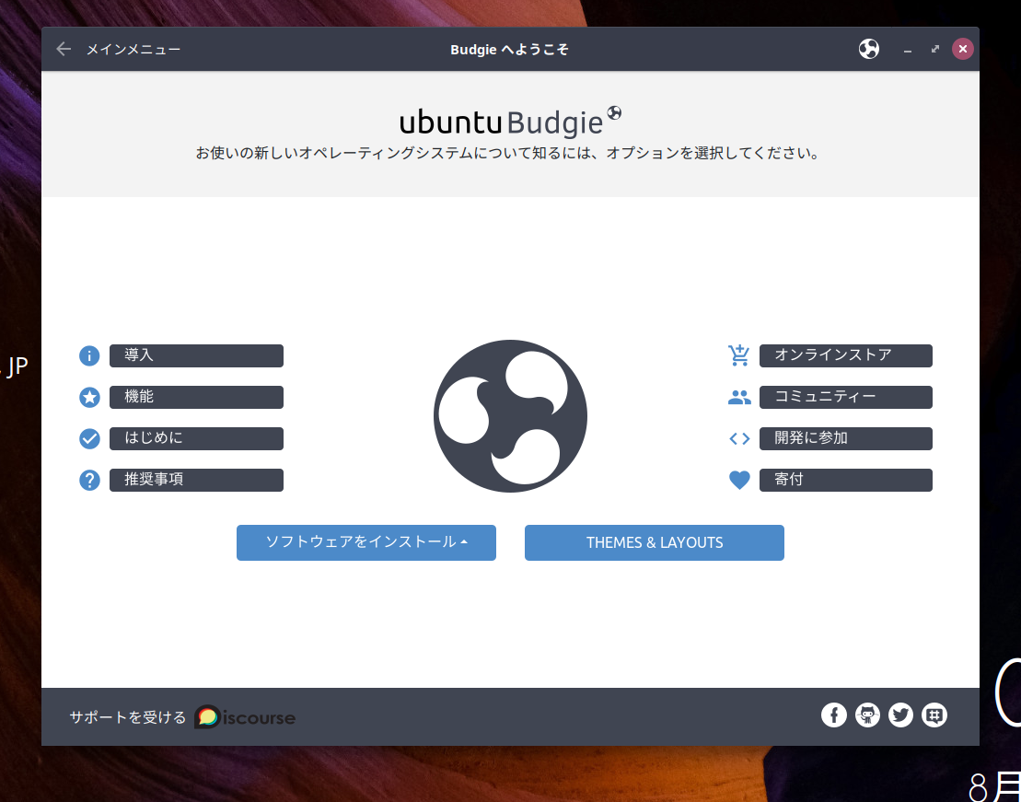Screen dimensions: 1021x802
Task: Open the GitHub icon in footer
Action: pos(867,715)
